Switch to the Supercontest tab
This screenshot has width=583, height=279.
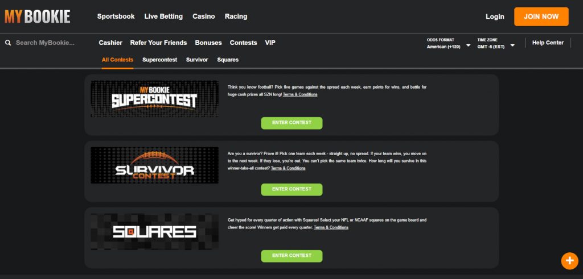[x=159, y=60]
